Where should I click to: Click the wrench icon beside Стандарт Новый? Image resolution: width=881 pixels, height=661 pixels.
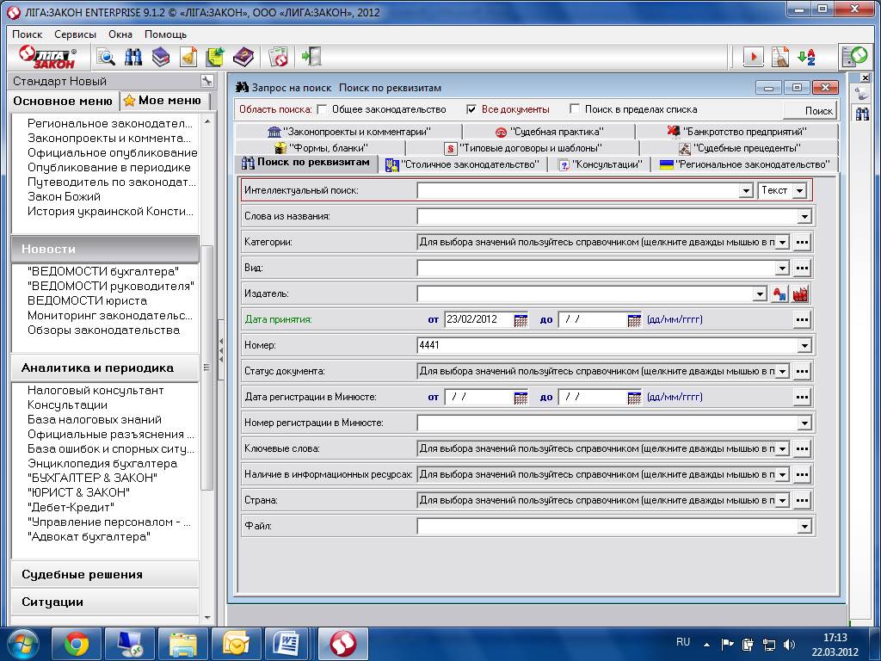(x=206, y=81)
